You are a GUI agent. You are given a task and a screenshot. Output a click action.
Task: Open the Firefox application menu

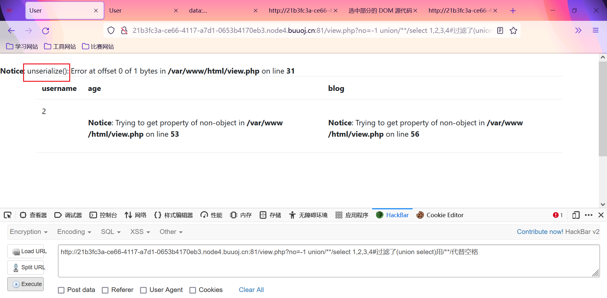click(596, 31)
